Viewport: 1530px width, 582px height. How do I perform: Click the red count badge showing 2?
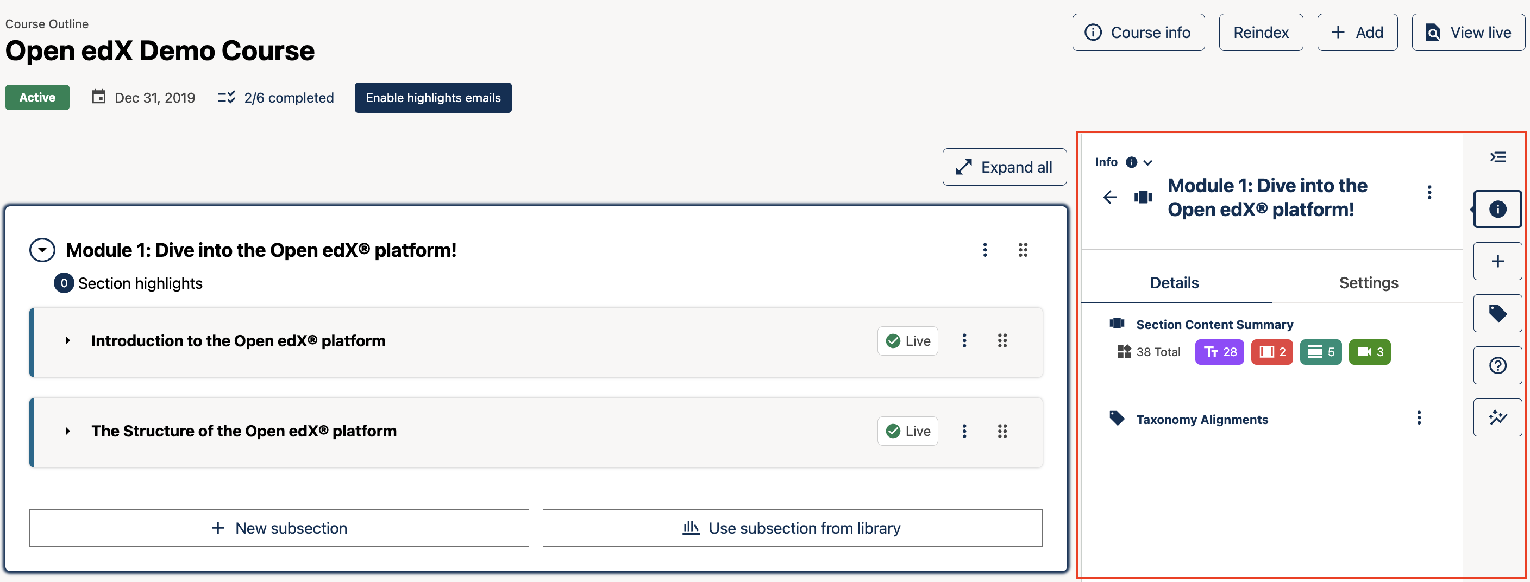click(1271, 352)
